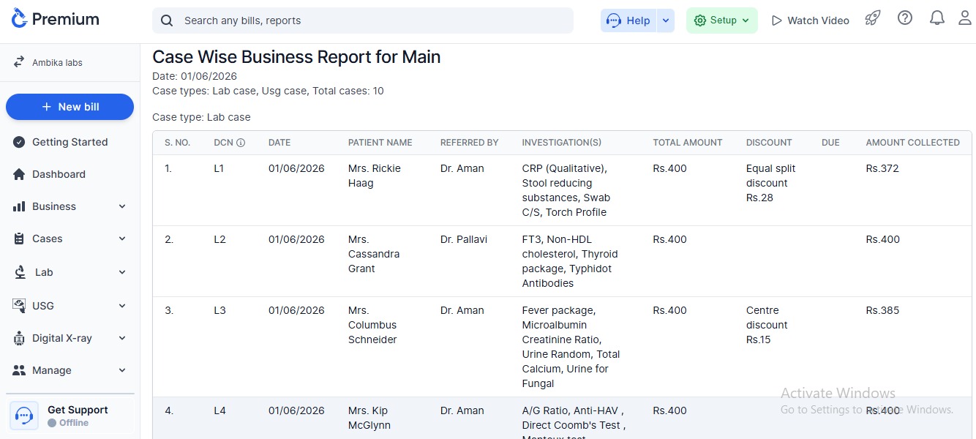Screen dimensions: 976x439
Task: Click the Setup gear icon
Action: click(x=700, y=20)
